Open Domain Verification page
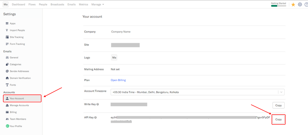Image resolution: width=308 pixels, height=135 pixels. tap(20, 78)
